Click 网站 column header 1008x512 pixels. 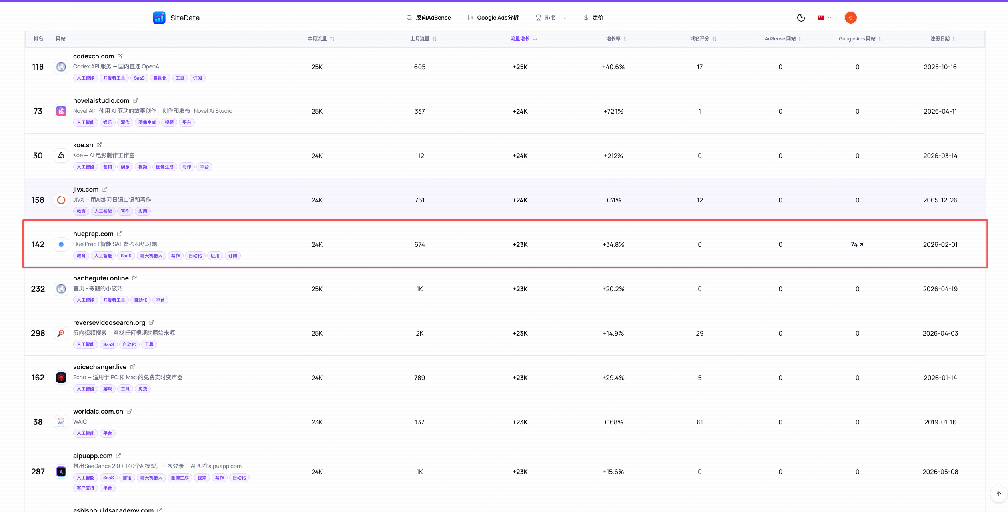(x=61, y=39)
